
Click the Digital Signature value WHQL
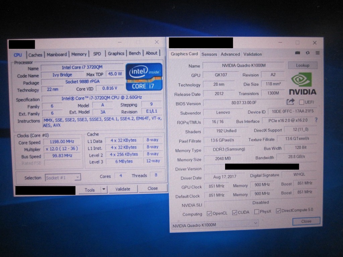pyautogui.click(x=299, y=174)
